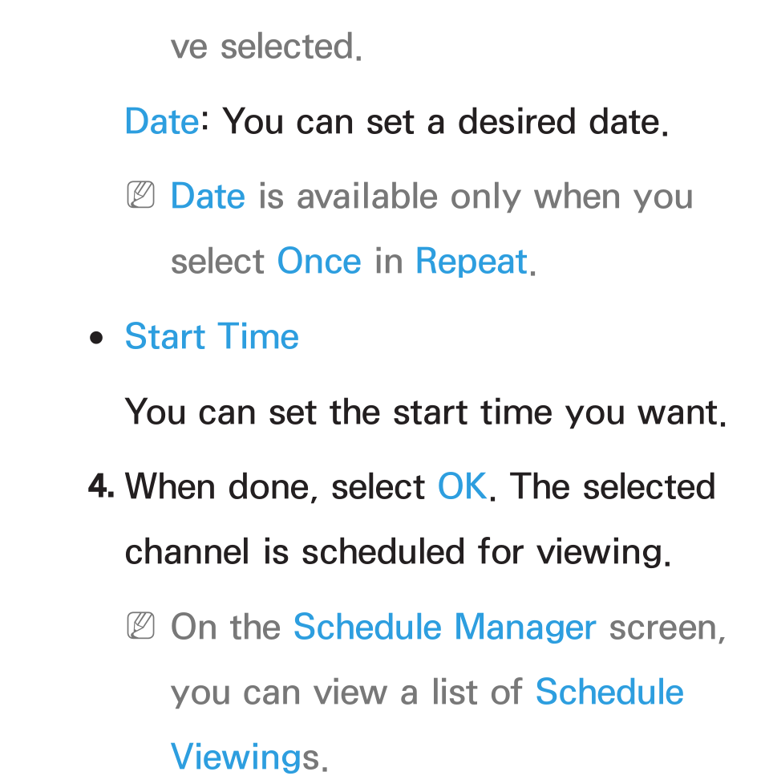The image size is (765, 784).
Task: Click the text "When done, select"
Action: 275,486
